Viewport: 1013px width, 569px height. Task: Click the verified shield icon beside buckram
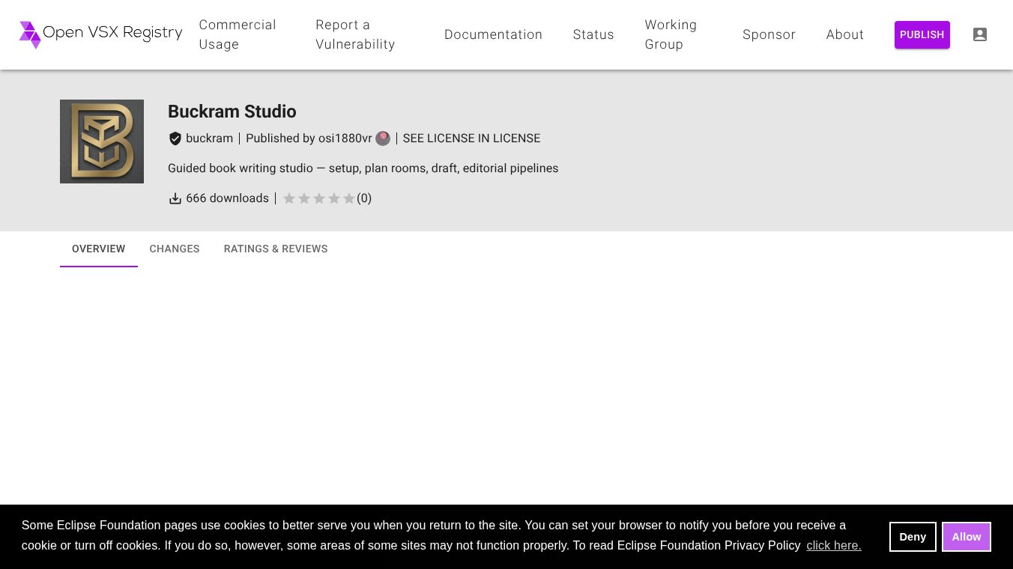(x=175, y=139)
